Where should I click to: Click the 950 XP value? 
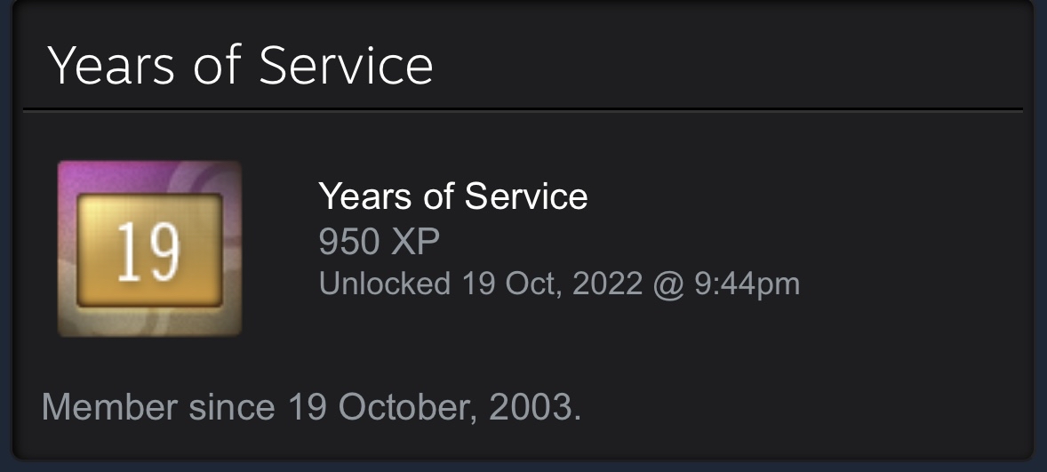(379, 241)
